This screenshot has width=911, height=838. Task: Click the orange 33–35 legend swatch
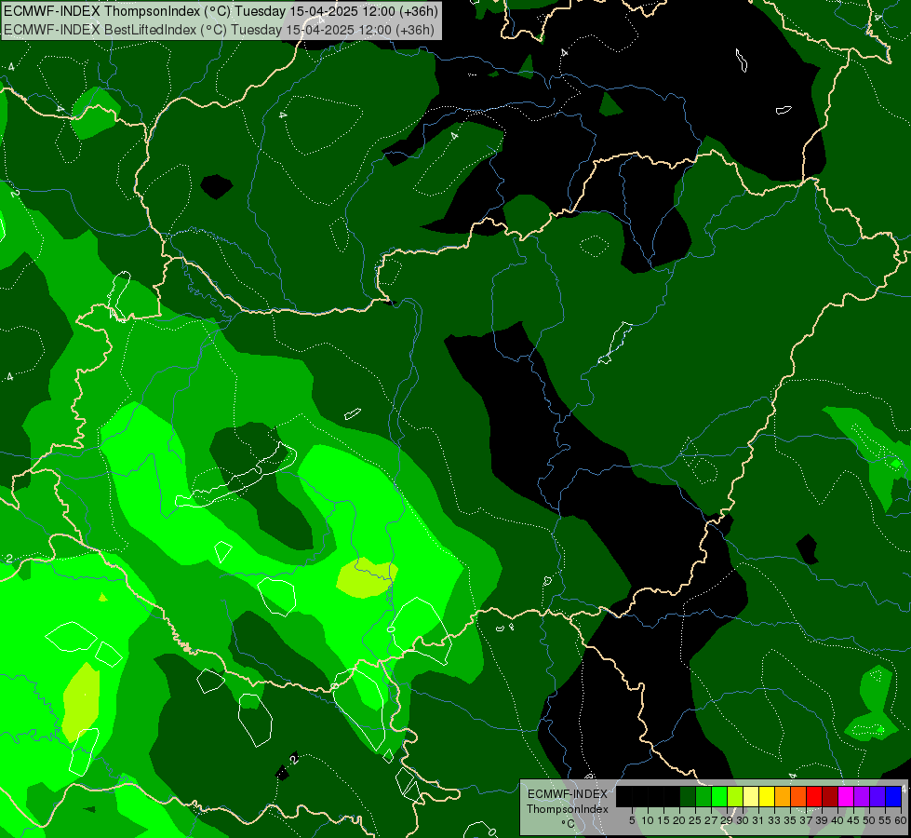click(x=783, y=796)
